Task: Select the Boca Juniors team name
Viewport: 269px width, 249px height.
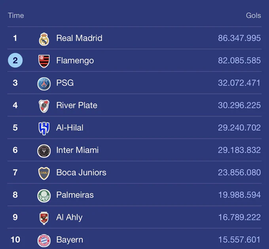Action: [x=81, y=172]
